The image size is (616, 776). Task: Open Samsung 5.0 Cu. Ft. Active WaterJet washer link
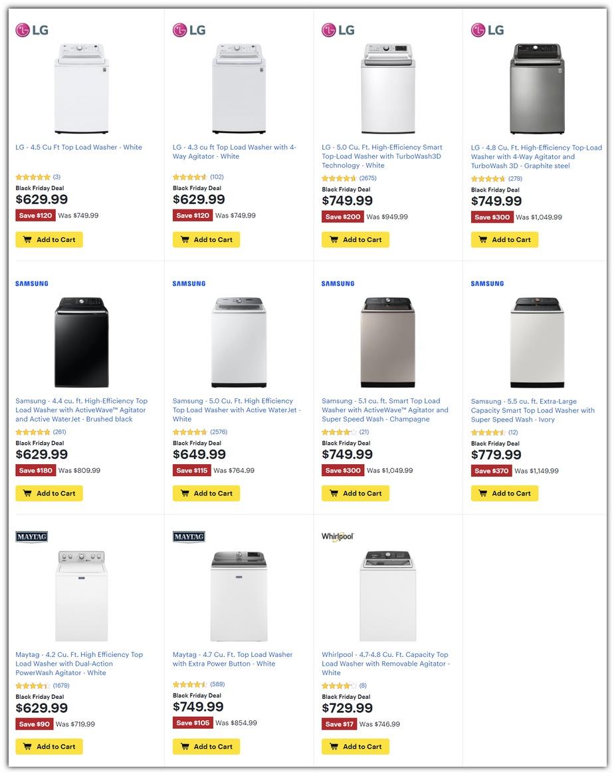point(236,410)
